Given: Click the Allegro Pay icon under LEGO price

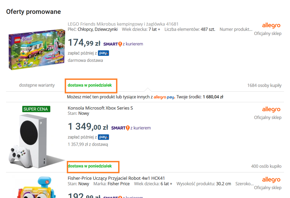Looking at the screenshot, I should [x=103, y=53].
